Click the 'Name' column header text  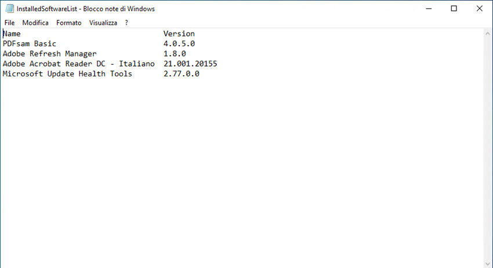click(x=12, y=34)
